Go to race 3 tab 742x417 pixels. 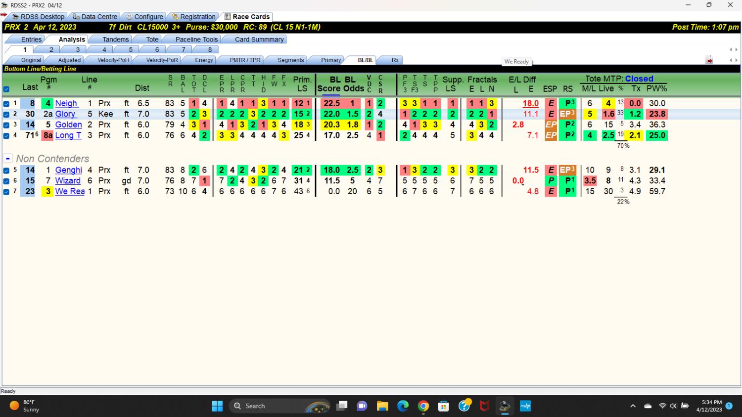[x=78, y=50]
